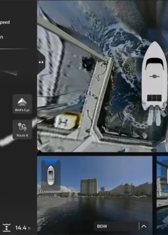The height and width of the screenshot is (235, 168).
Task: Tap the black windshield on the boat icon
Action: coord(154,62)
